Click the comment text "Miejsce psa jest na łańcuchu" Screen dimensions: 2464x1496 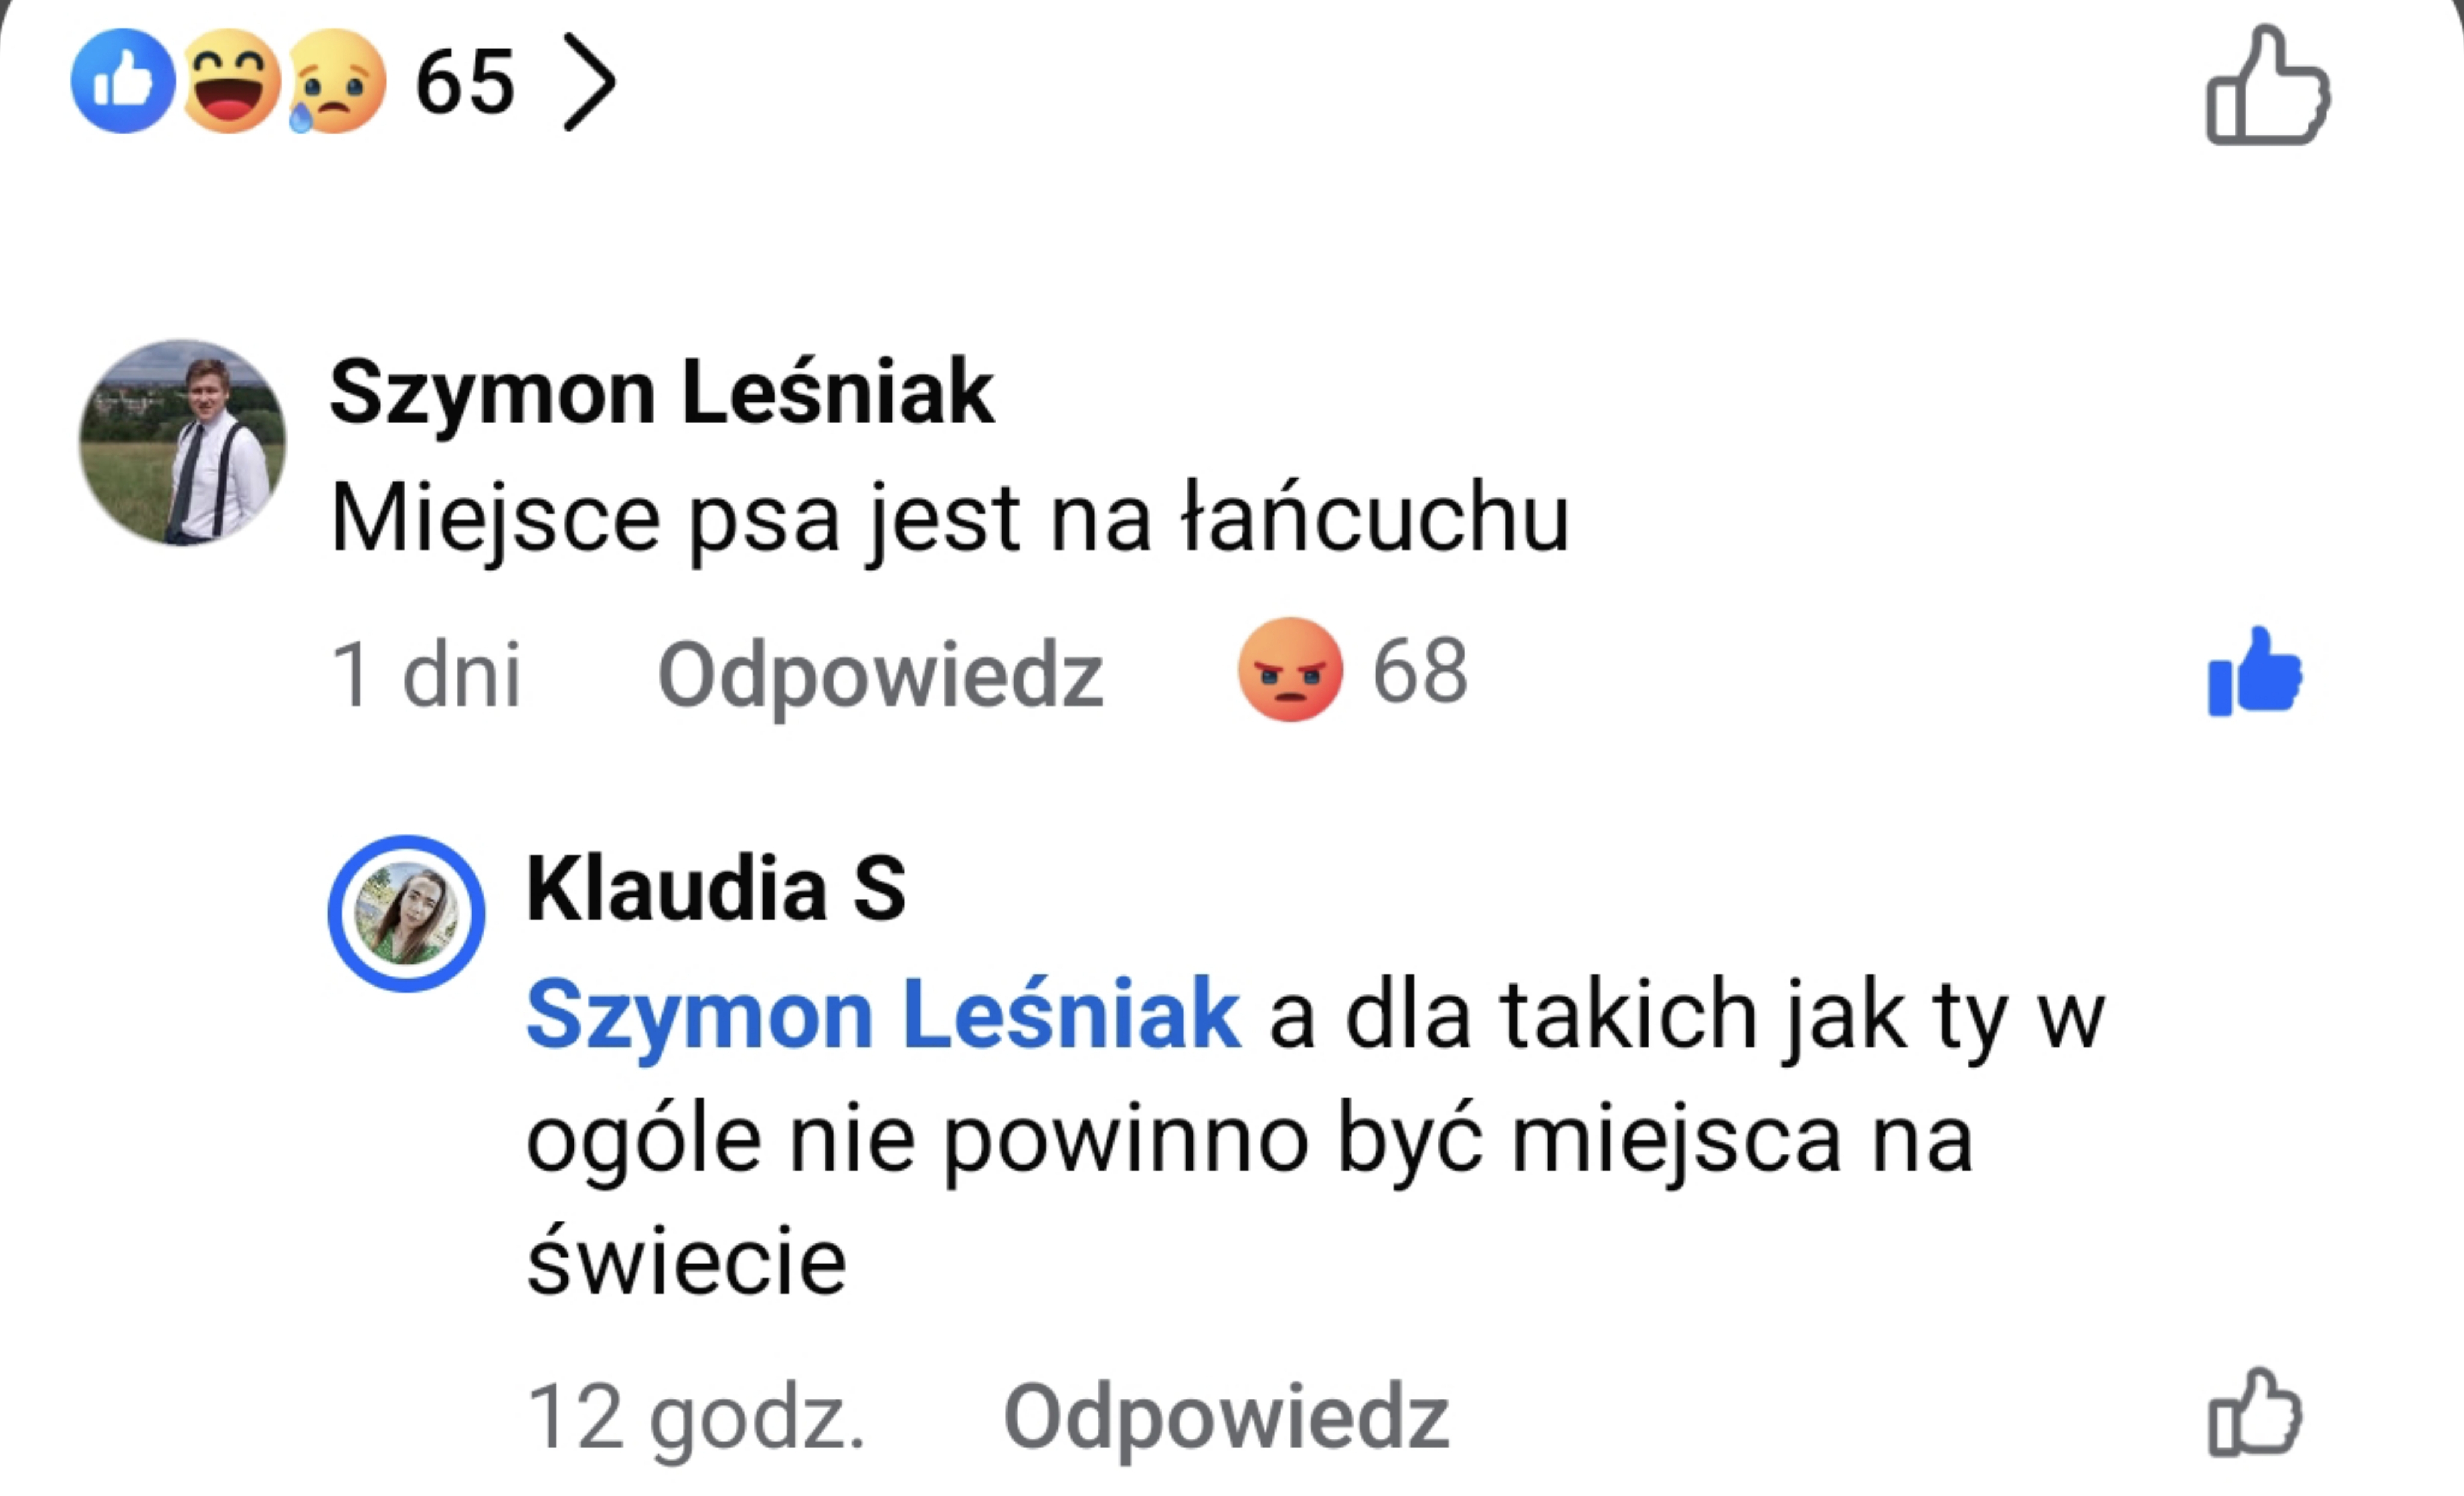pyautogui.click(x=949, y=518)
